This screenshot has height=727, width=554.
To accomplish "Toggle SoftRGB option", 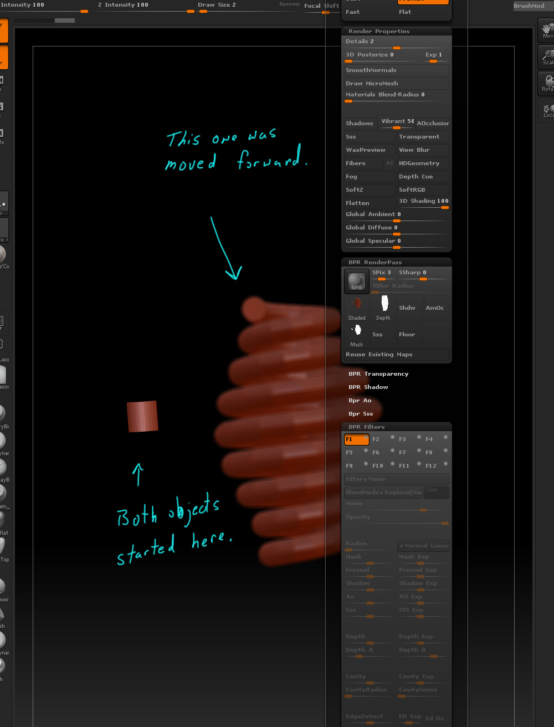I will click(423, 190).
